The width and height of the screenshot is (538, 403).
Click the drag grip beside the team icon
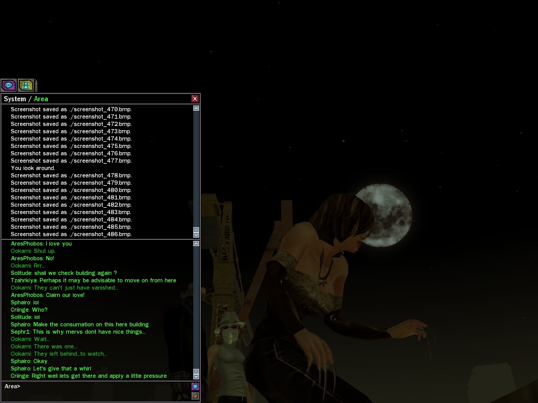point(36,86)
